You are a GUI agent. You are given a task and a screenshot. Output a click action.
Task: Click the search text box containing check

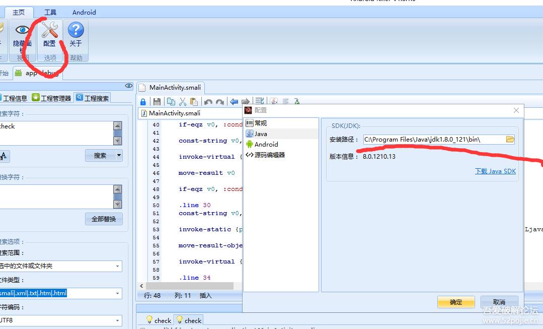pos(56,133)
